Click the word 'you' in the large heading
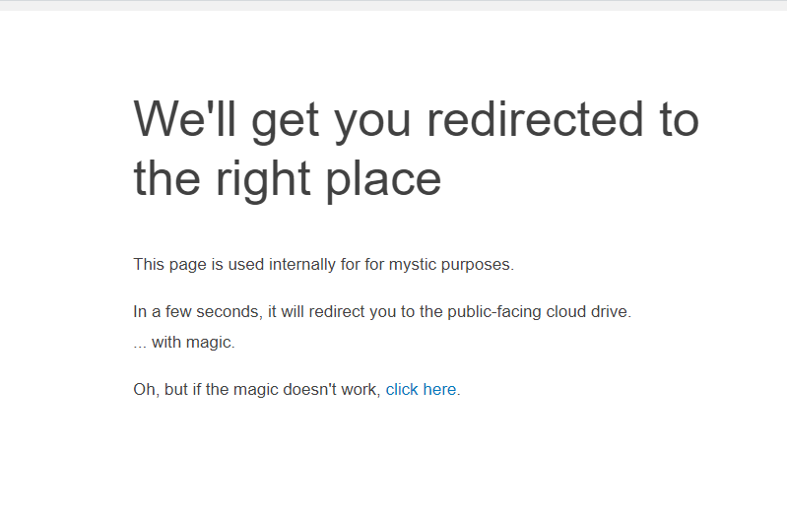Image resolution: width=787 pixels, height=515 pixels. pos(373,124)
